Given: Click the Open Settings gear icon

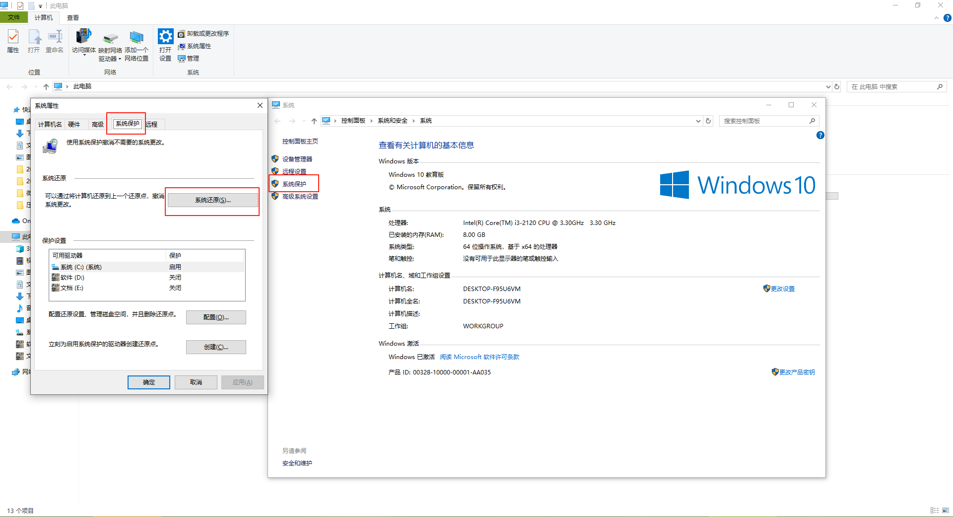Looking at the screenshot, I should [x=165, y=36].
